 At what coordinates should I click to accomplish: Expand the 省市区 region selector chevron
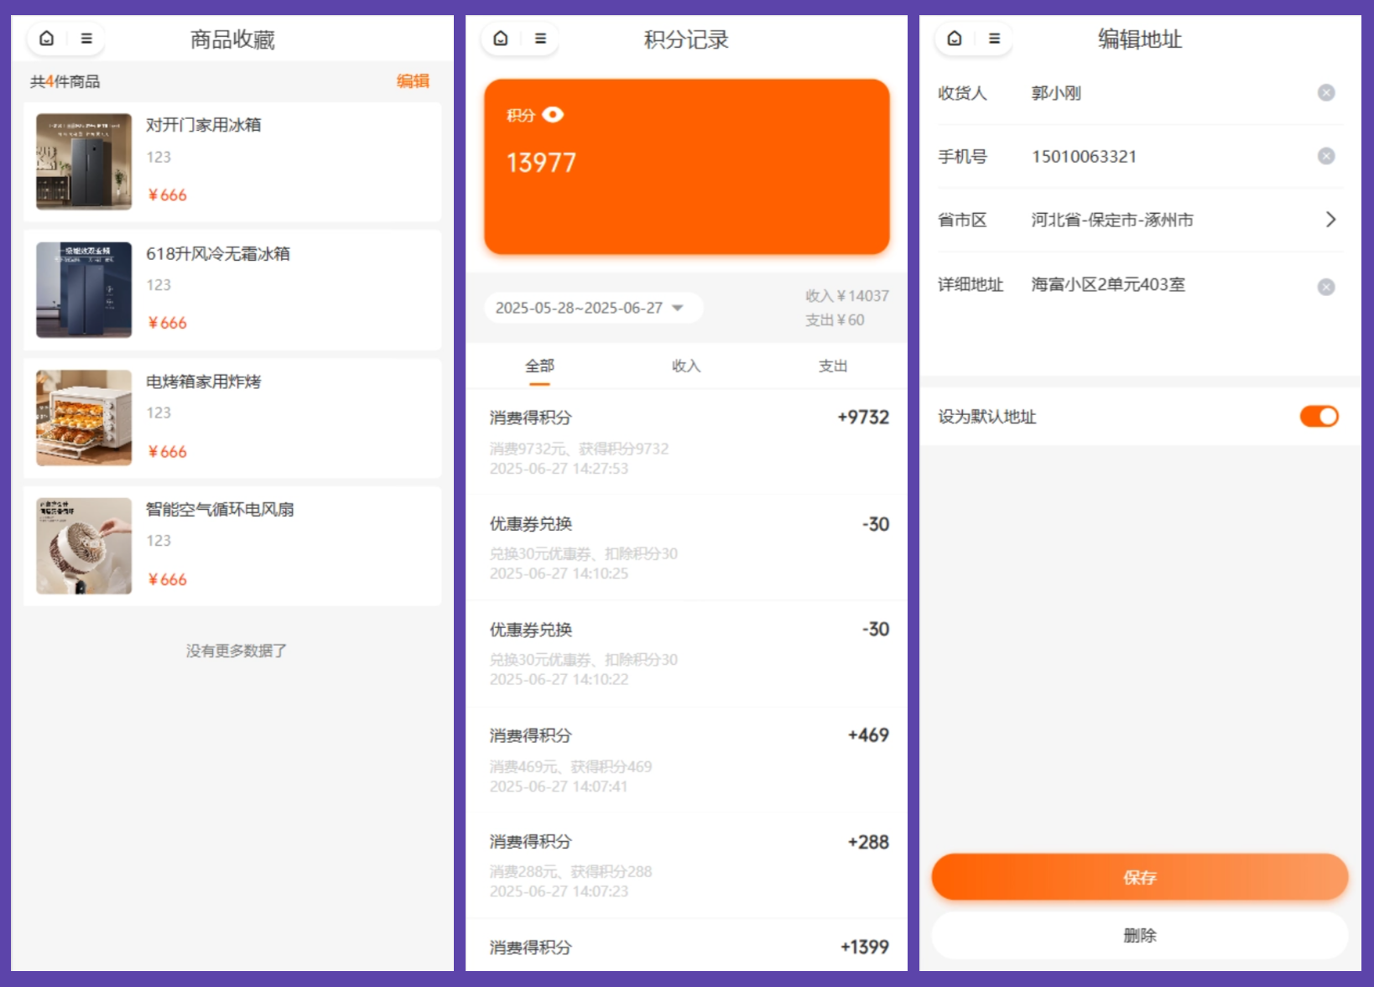(x=1330, y=220)
